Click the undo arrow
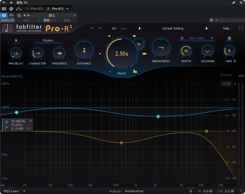245x194 pixels. (92, 28)
